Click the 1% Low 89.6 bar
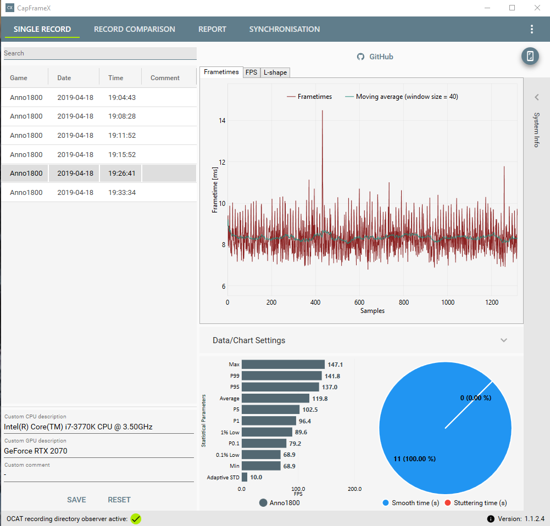This screenshot has height=526, width=550. [x=267, y=432]
